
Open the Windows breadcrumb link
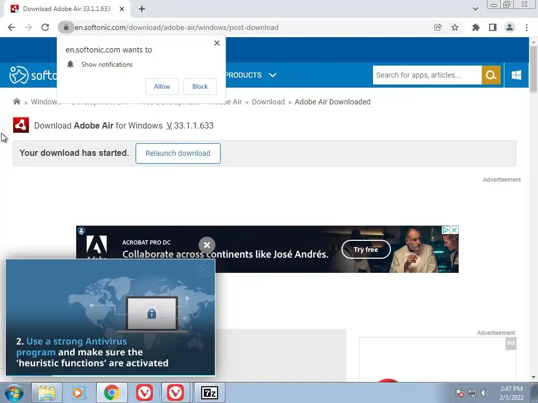46,102
